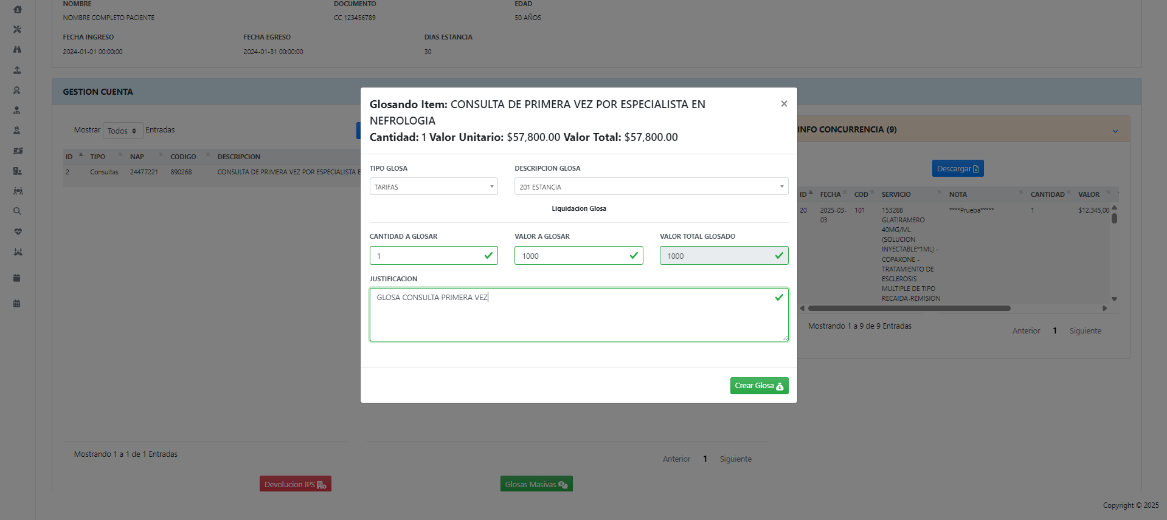1167x520 pixels.
Task: Open the TIPO GLOSA dropdown
Action: click(x=433, y=186)
